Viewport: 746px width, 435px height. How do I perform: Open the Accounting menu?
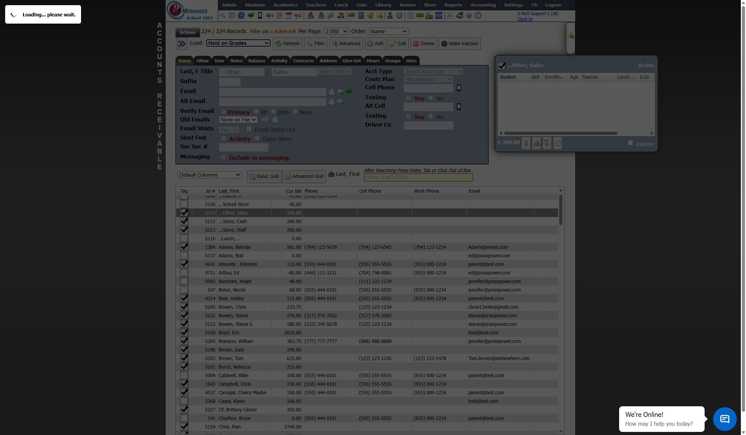(x=483, y=5)
